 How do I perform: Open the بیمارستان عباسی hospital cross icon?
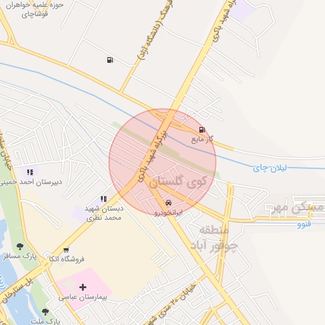(83, 287)
